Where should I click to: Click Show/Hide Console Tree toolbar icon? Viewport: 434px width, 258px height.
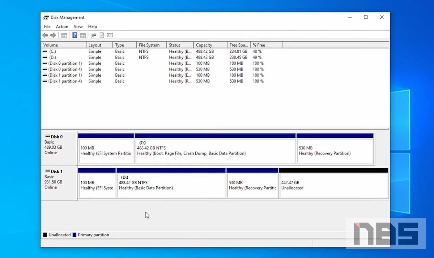pos(64,35)
